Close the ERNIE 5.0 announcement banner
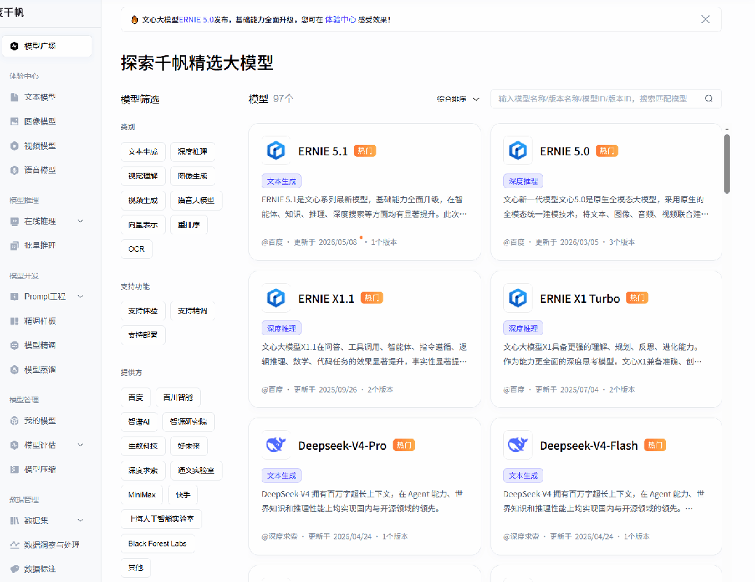The image size is (755, 582). 705,20
